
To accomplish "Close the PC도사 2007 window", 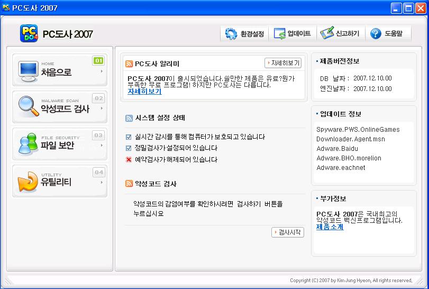I will click(x=421, y=8).
